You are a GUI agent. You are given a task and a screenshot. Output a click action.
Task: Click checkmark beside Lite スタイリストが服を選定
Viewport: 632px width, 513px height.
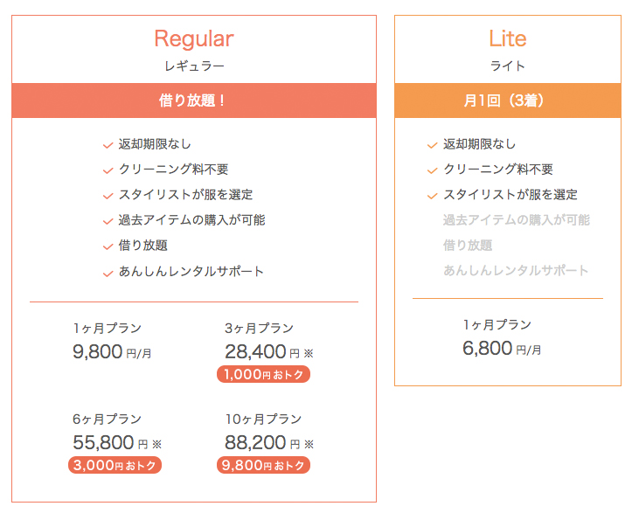point(433,196)
